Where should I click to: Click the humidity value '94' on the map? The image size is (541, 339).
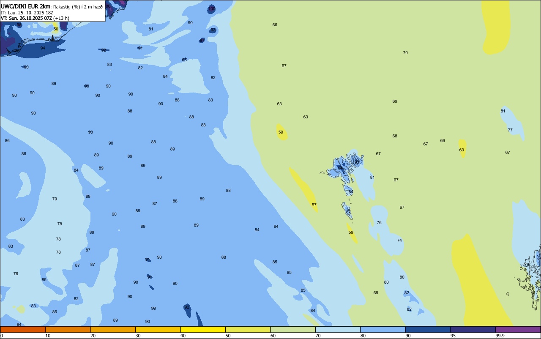point(43,48)
